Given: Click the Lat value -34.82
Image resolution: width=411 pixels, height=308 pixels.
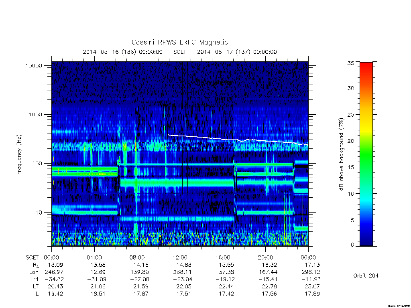Looking at the screenshot, I should tap(54, 280).
